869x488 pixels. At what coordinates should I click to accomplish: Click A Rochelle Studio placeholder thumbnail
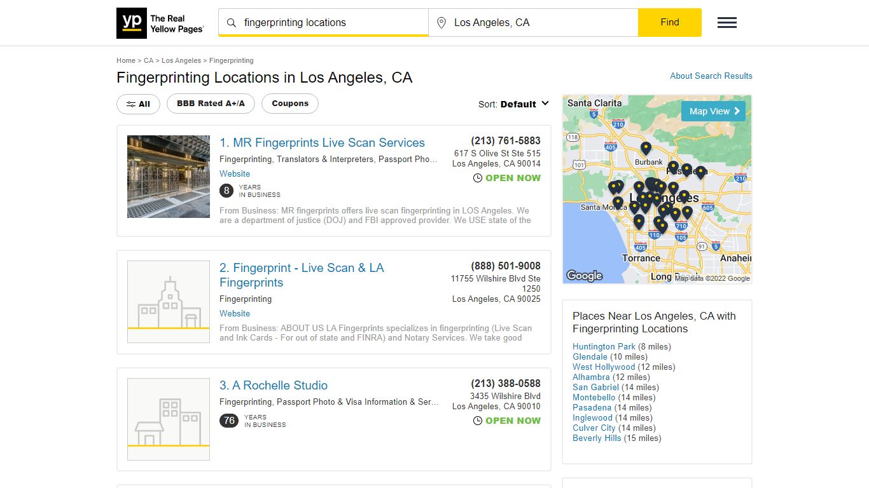click(169, 419)
